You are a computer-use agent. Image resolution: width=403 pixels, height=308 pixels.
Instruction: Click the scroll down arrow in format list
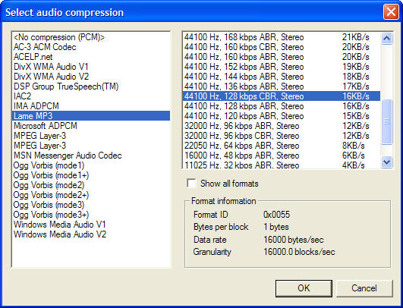point(386,162)
